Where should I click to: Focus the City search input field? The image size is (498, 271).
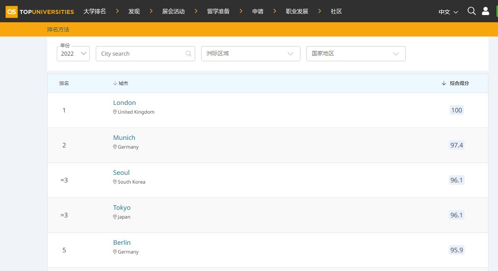(x=141, y=54)
